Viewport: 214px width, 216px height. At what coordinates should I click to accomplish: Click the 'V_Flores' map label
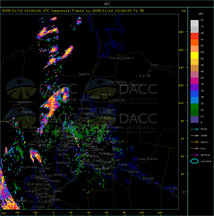39,207
